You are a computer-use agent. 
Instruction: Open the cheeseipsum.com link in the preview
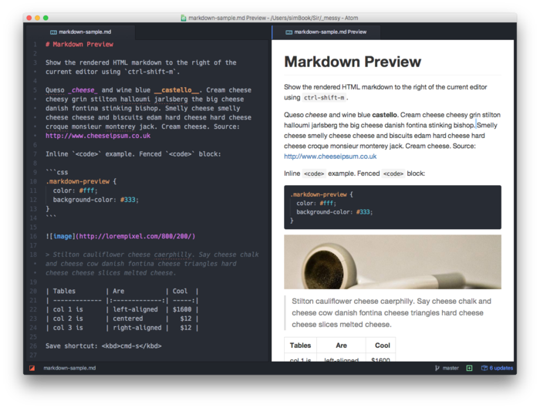(330, 156)
